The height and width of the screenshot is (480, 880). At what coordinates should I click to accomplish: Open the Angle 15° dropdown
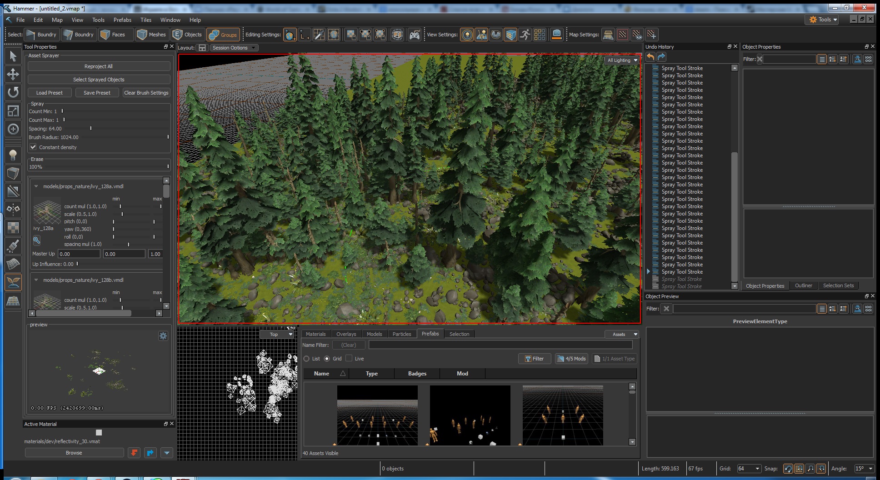tap(864, 469)
